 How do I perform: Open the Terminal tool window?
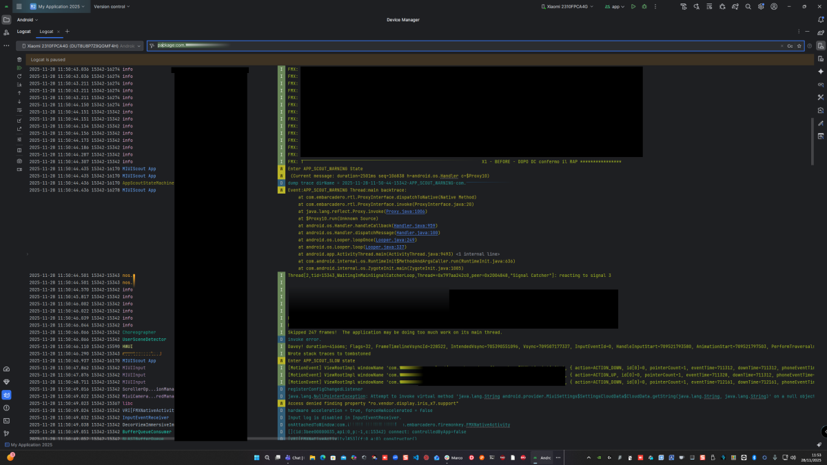6,420
